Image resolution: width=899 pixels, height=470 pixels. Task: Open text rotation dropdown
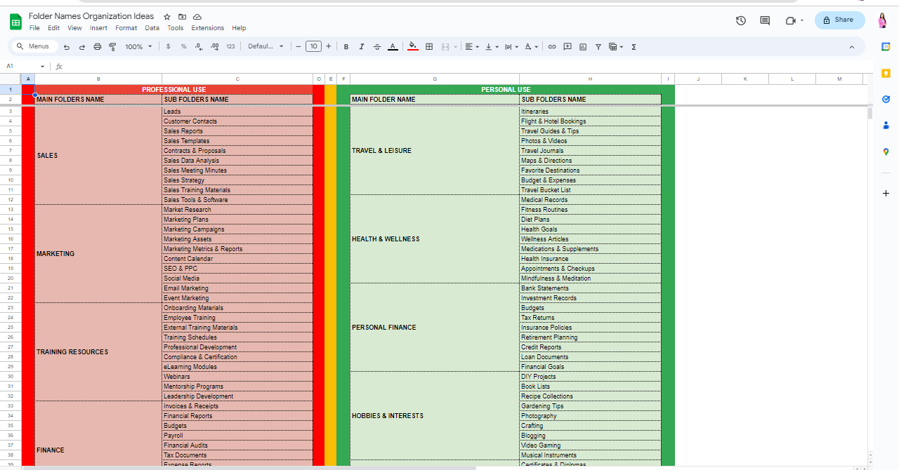[x=531, y=47]
